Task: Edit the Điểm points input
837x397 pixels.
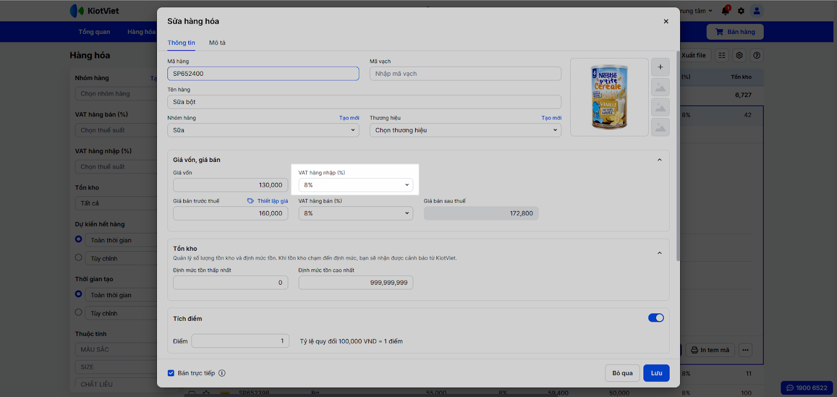Action: click(x=240, y=341)
